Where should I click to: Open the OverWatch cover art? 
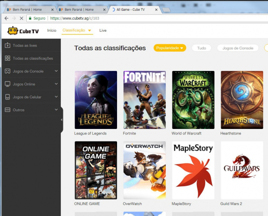(x=144, y=170)
